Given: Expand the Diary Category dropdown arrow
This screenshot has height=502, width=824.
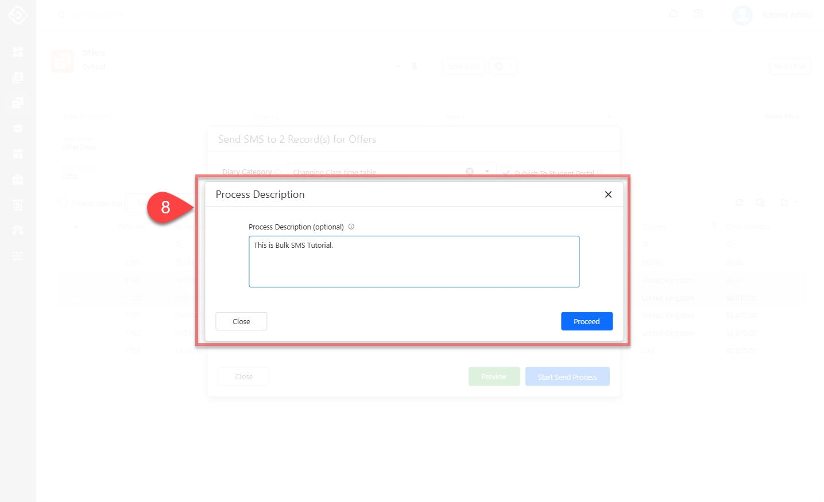Looking at the screenshot, I should tap(487, 172).
